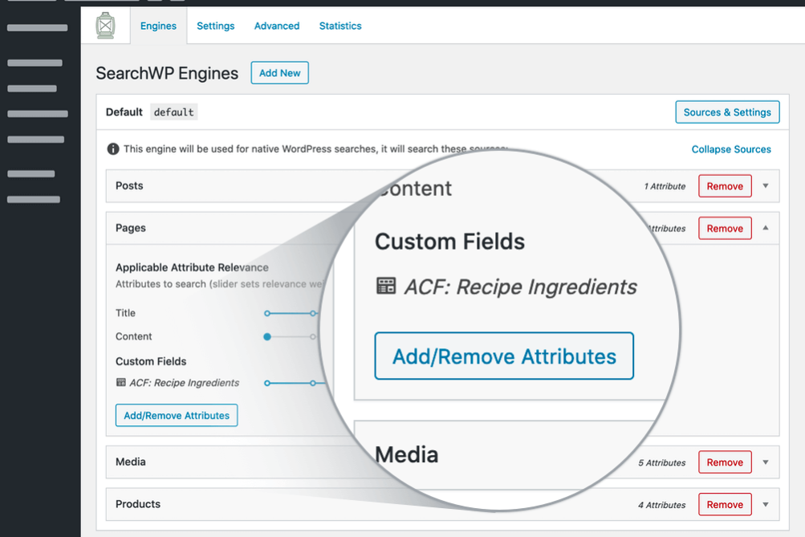Expand the Products source arrow
This screenshot has width=805, height=537.
(765, 505)
